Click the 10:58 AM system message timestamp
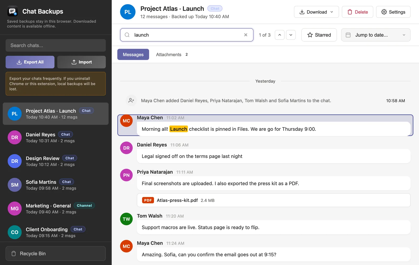The image size is (419, 265). 395,100
